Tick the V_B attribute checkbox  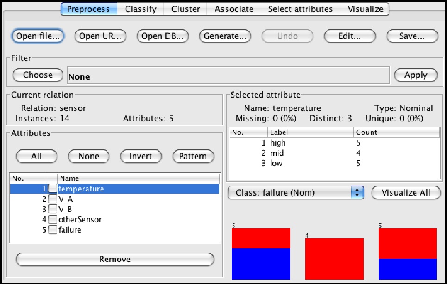pyautogui.click(x=53, y=210)
